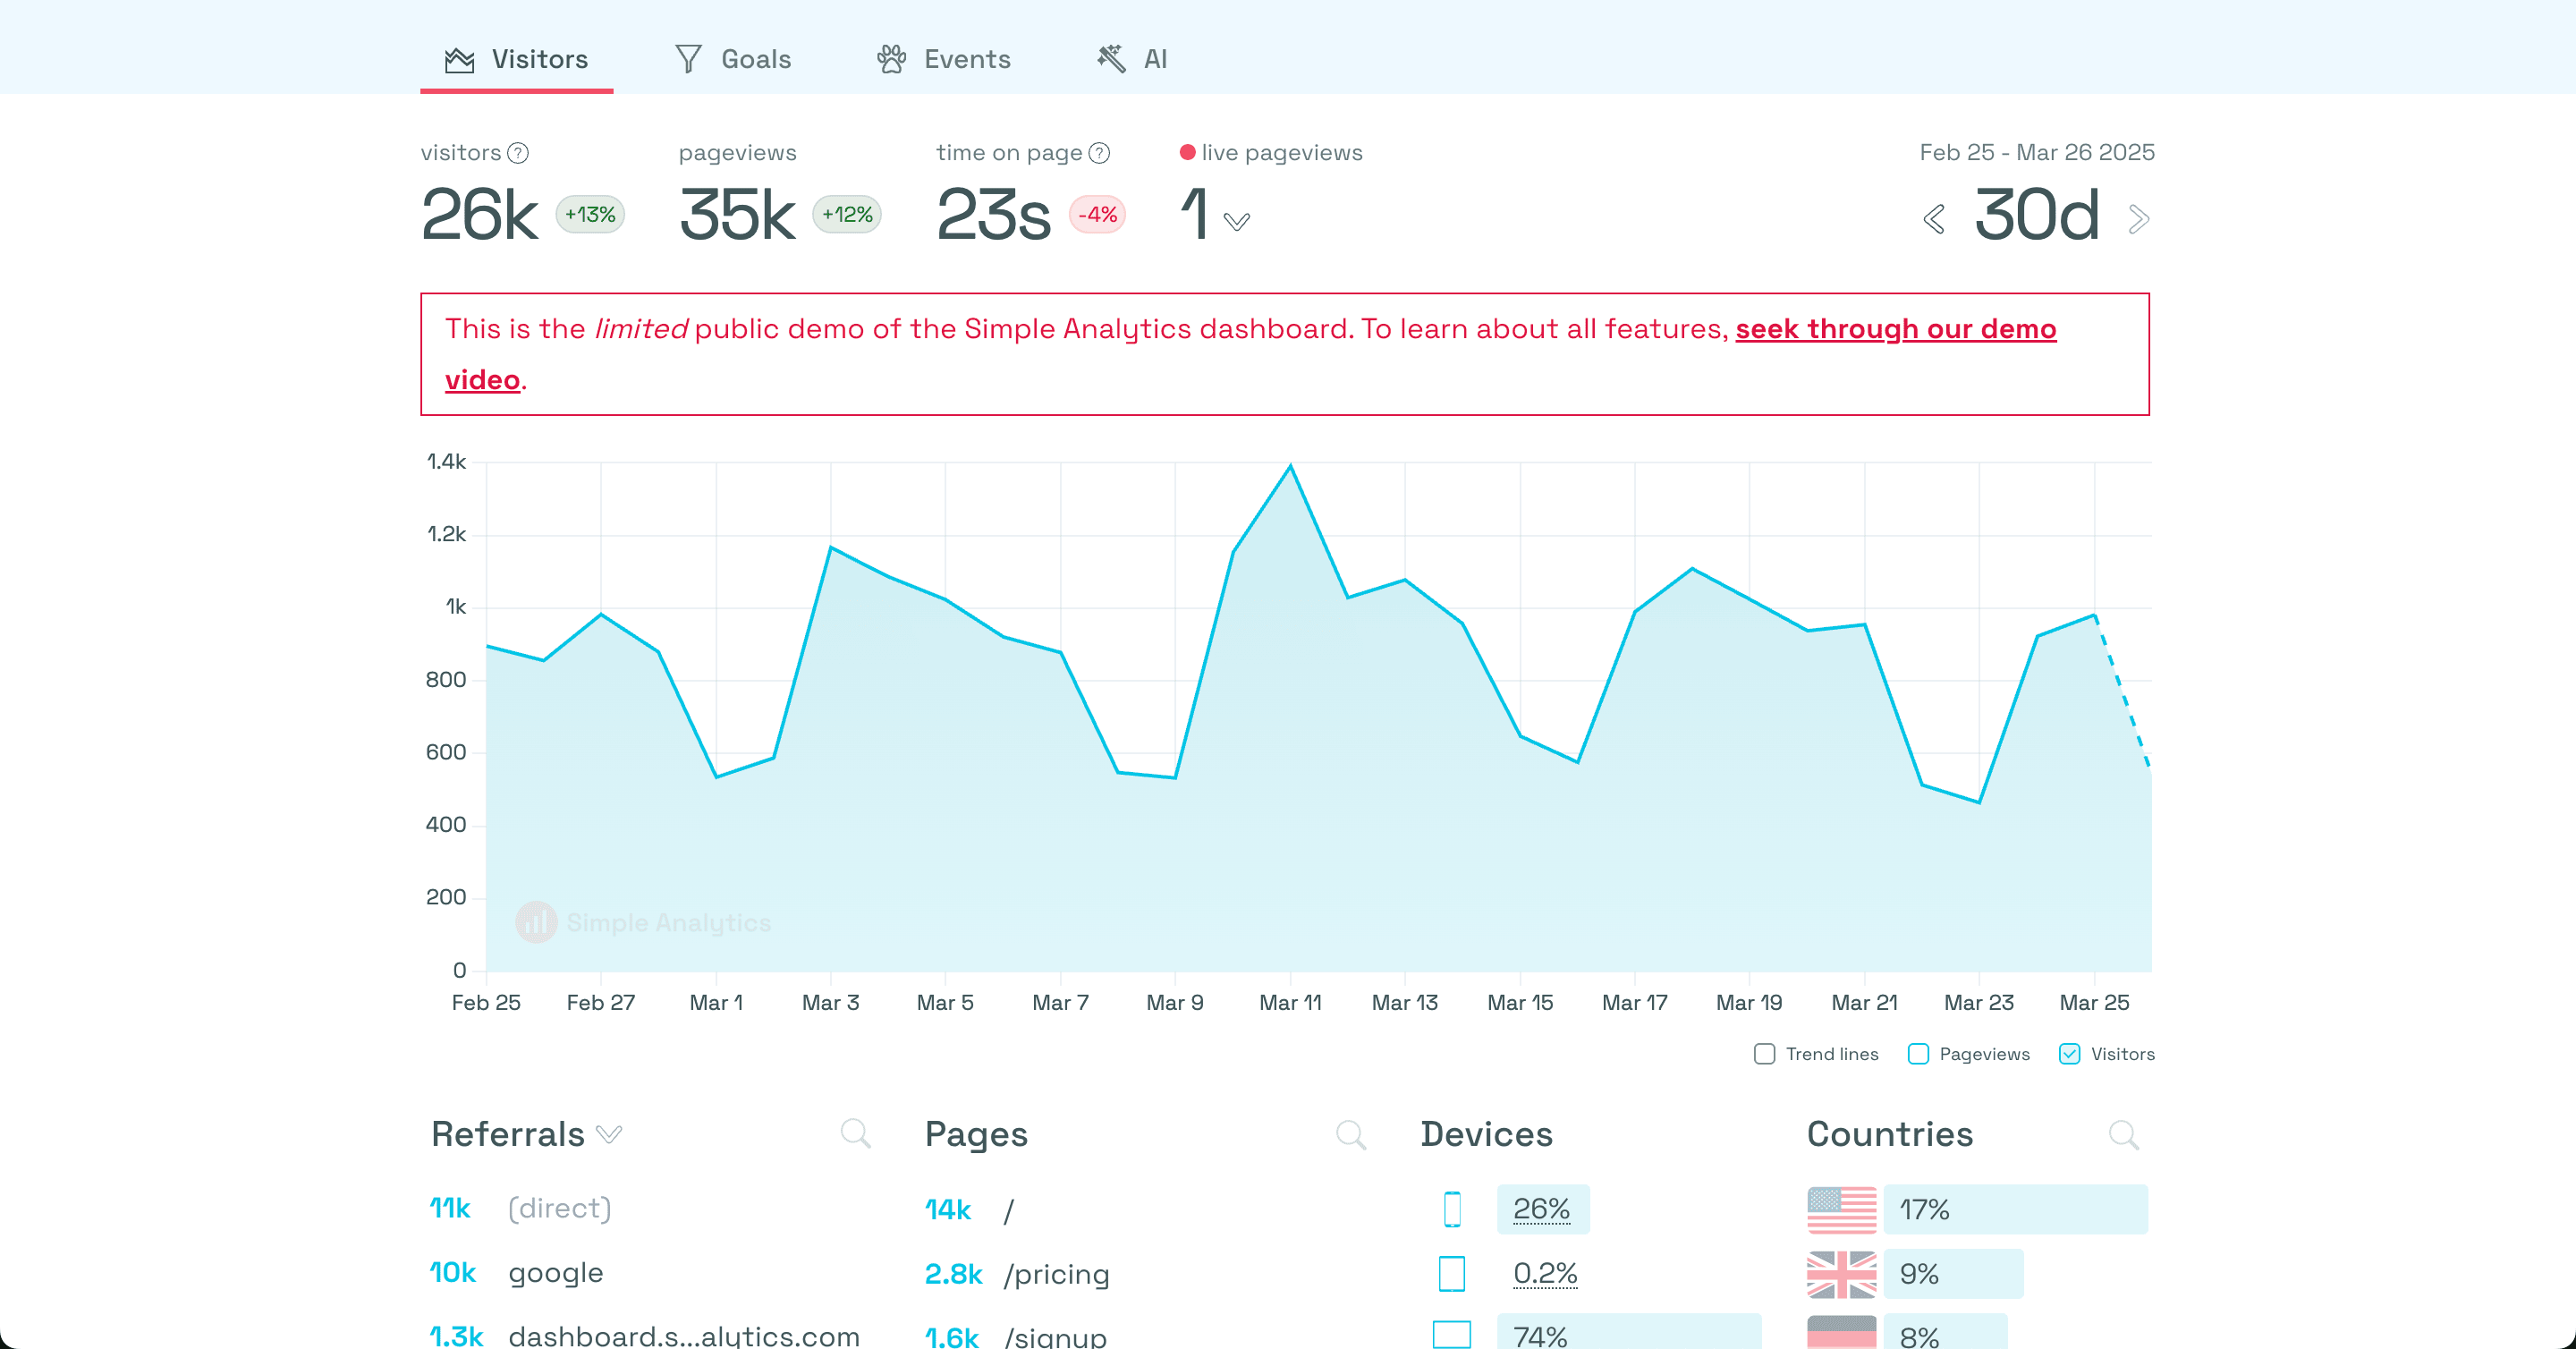2576x1349 pixels.
Task: Click the Goals funnel icon
Action: (x=689, y=59)
